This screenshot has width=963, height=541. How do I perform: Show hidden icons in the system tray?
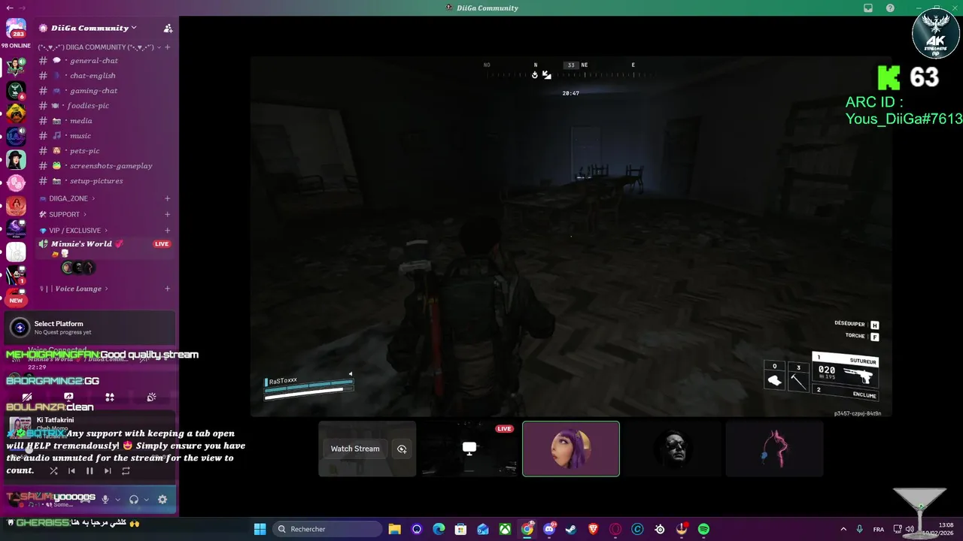point(843,529)
